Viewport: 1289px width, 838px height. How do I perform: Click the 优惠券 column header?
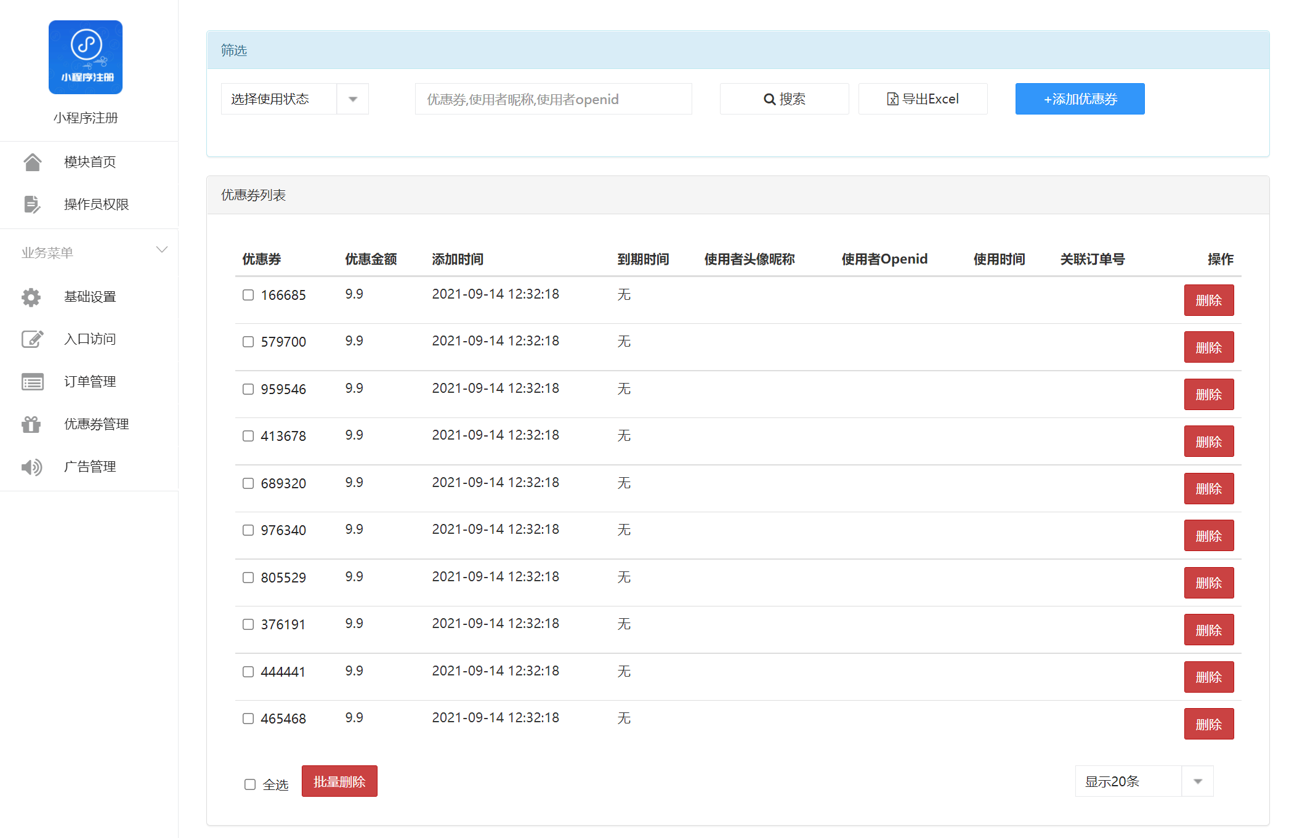(x=262, y=259)
